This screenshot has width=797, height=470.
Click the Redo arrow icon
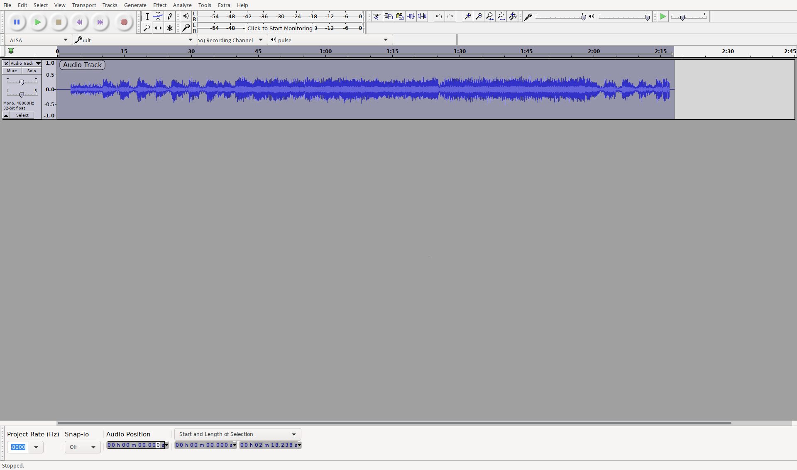click(450, 17)
